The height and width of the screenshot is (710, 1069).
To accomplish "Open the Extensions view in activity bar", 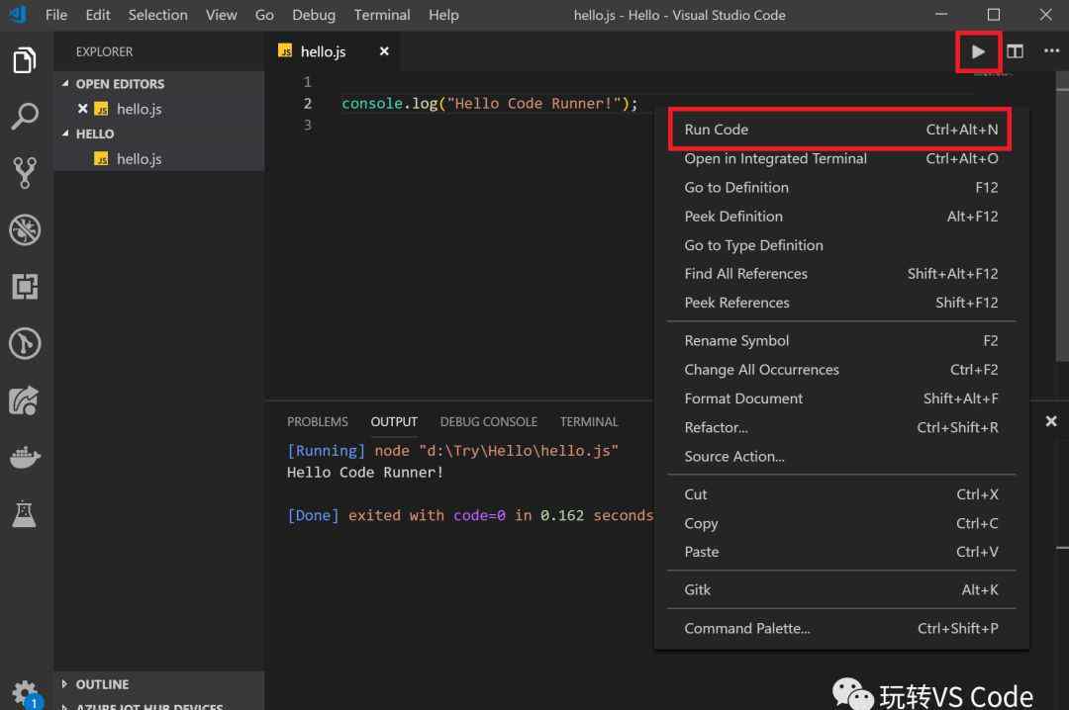I will [x=24, y=287].
